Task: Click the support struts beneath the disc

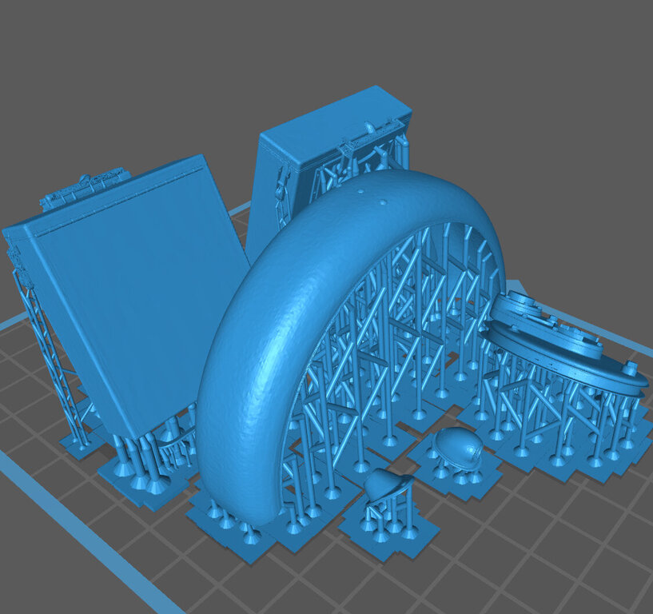Action: click(x=559, y=416)
